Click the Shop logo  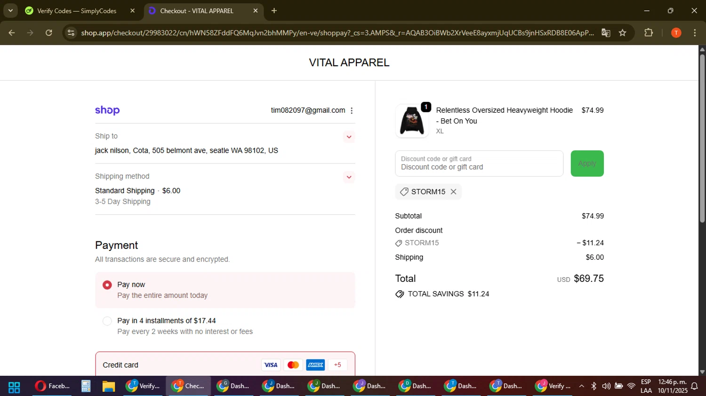click(107, 110)
